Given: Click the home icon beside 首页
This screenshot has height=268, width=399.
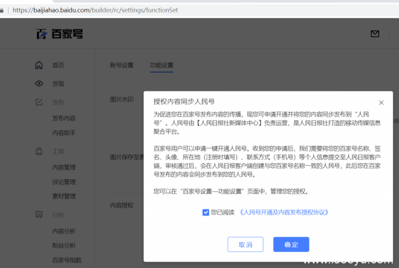Looking at the screenshot, I should pyautogui.click(x=39, y=65).
